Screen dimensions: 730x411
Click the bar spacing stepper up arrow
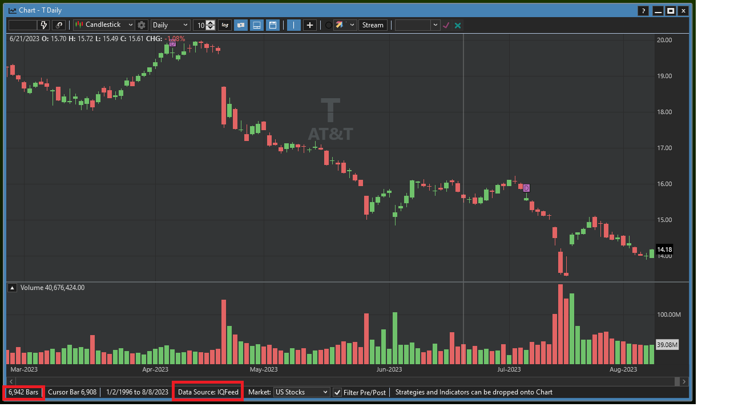pos(211,23)
